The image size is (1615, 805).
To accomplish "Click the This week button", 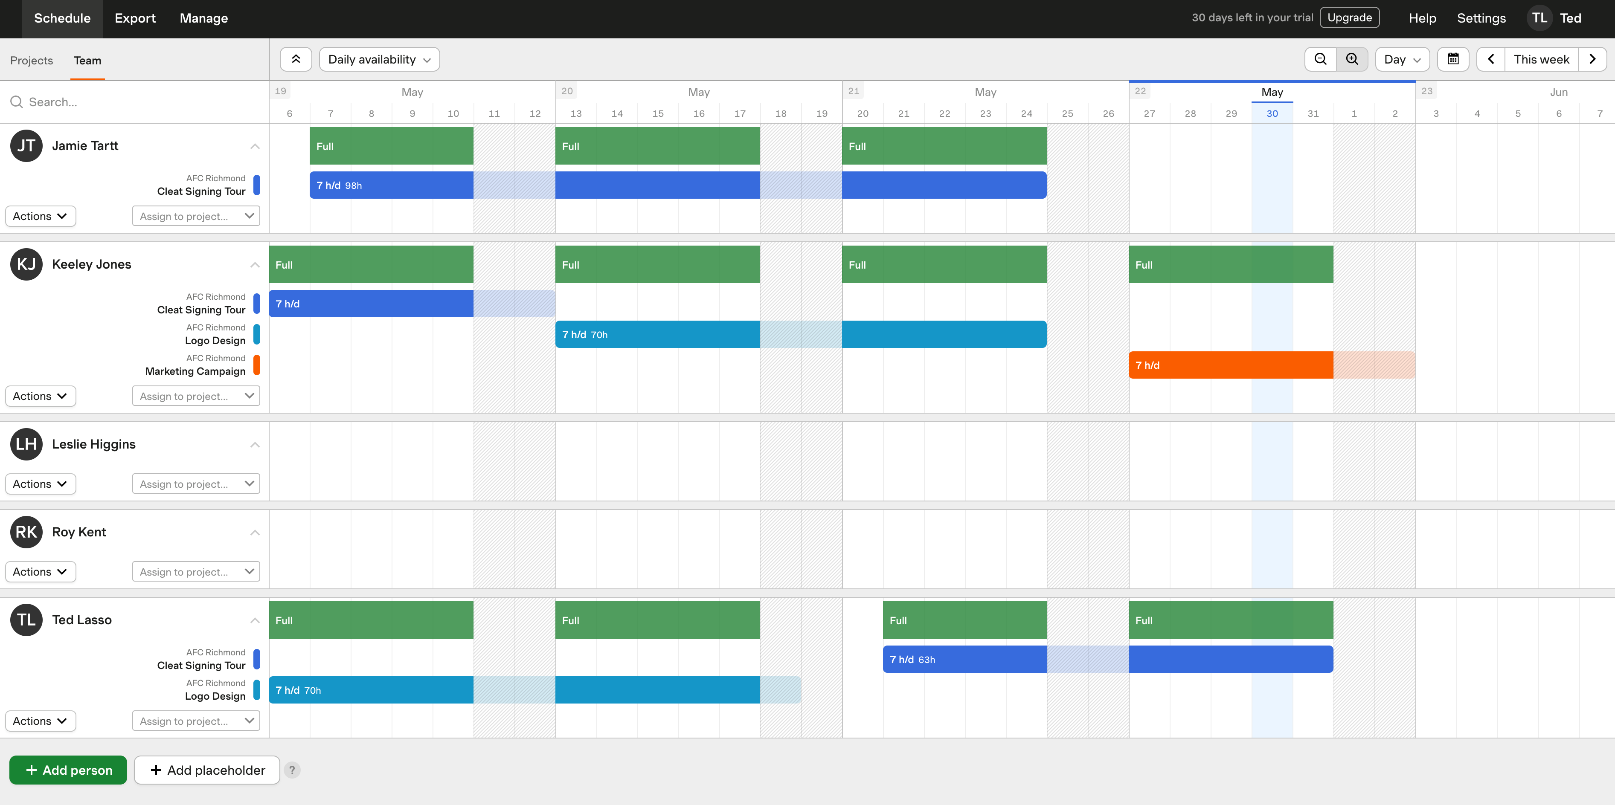I will pos(1541,60).
